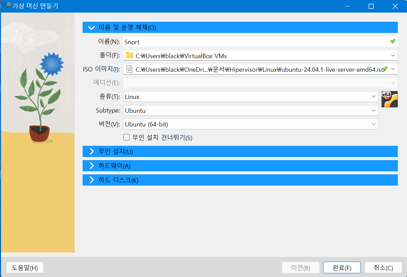Maximize the 가상 머신 만들기 window
Image resolution: width=407 pixels, height=277 pixels.
click(371, 6)
